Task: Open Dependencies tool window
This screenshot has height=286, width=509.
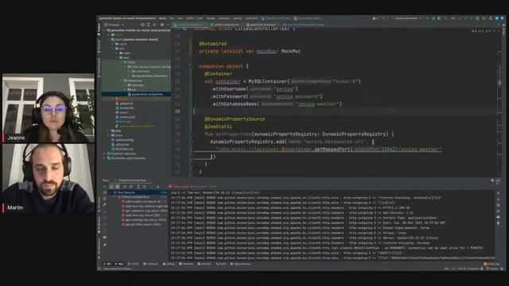Action: [x=240, y=264]
